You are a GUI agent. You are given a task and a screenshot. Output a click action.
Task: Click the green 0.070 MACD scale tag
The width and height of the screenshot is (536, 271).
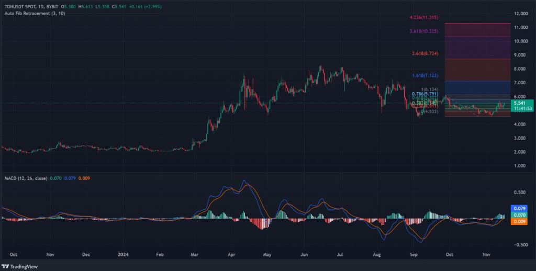(520, 215)
